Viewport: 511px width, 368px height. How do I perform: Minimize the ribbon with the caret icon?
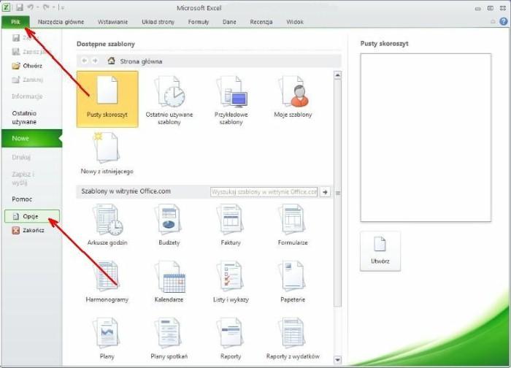click(493, 21)
